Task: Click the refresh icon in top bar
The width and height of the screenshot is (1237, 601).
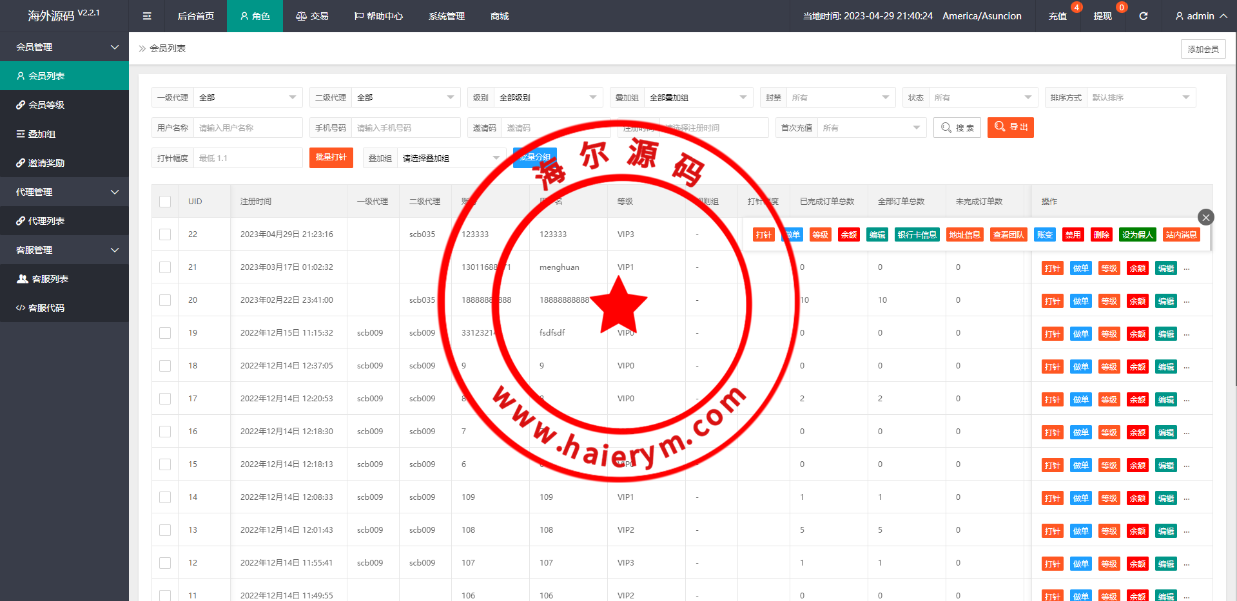Action: pyautogui.click(x=1143, y=16)
